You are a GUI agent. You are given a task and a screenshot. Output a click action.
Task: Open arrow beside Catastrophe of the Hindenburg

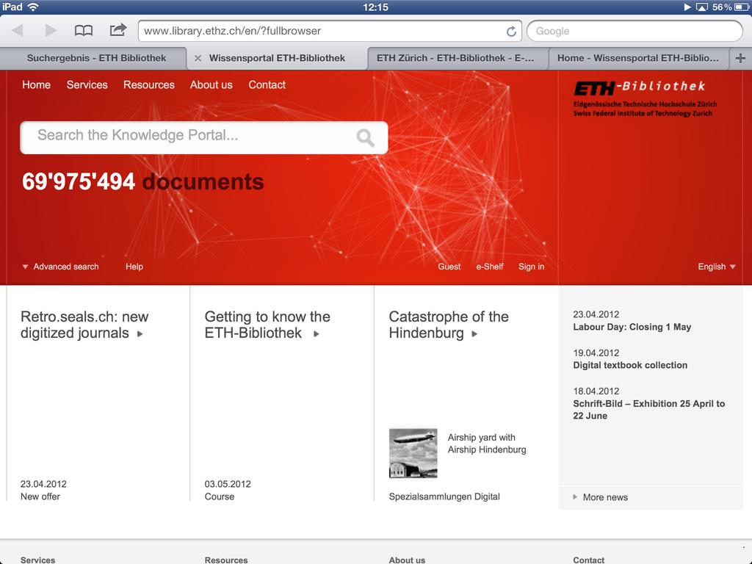(474, 334)
